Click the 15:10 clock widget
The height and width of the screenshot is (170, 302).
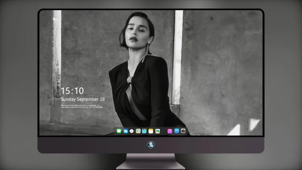(72, 91)
